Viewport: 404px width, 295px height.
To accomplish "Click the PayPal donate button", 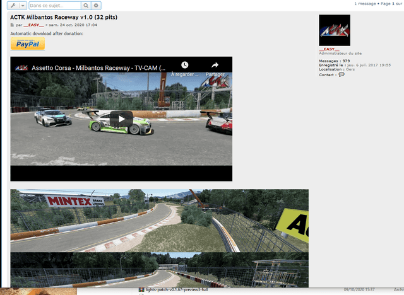I will pyautogui.click(x=28, y=44).
